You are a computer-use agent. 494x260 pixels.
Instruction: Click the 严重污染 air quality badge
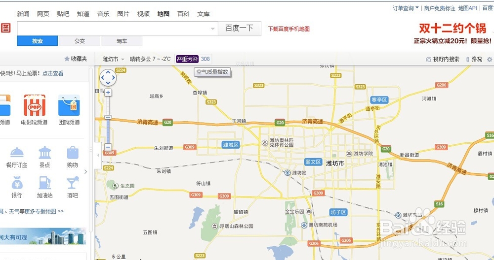pos(187,59)
